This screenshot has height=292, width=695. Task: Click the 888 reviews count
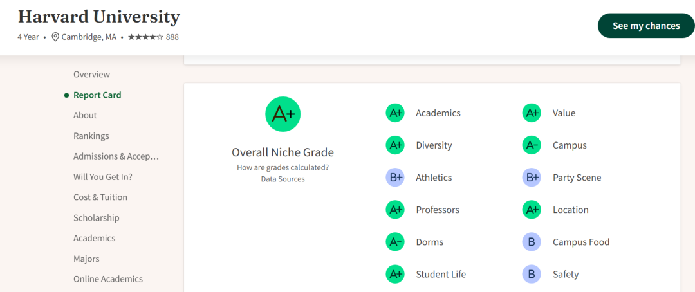[172, 37]
